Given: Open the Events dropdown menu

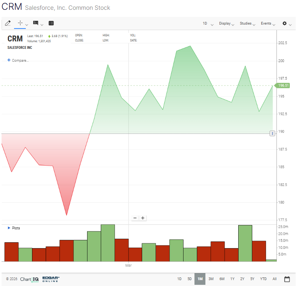Looking at the screenshot, I should (x=268, y=23).
